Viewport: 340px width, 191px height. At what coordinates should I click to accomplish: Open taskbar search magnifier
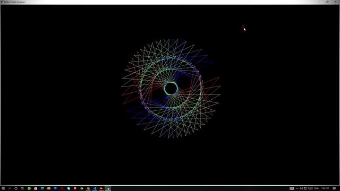pos(10,188)
